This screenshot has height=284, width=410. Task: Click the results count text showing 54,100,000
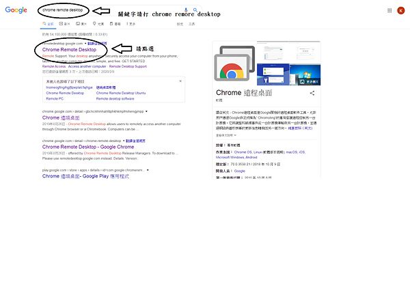[x=74, y=34]
